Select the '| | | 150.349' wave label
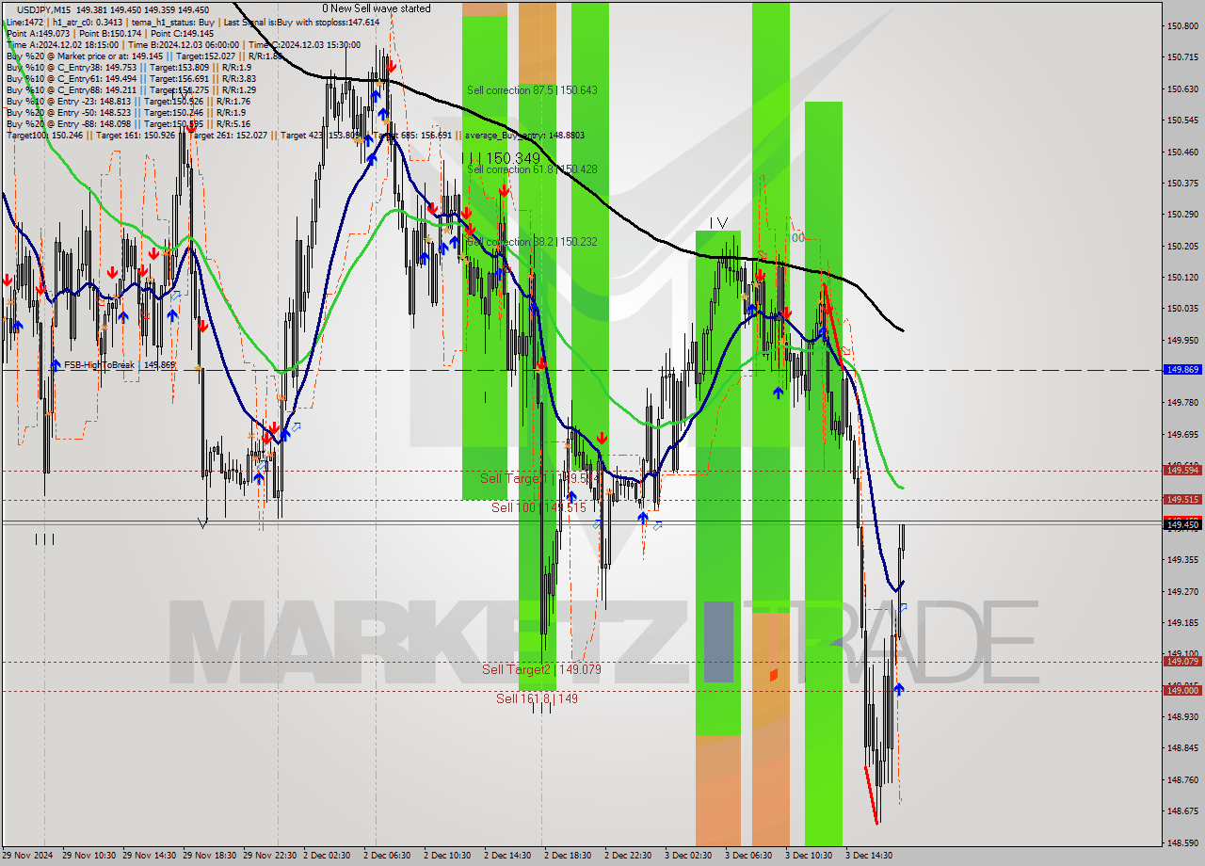Image resolution: width=1205 pixels, height=866 pixels. click(x=501, y=158)
